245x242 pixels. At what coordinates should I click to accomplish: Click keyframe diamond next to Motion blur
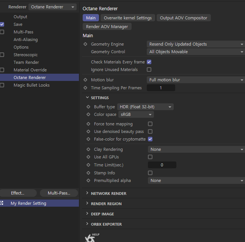(85, 80)
